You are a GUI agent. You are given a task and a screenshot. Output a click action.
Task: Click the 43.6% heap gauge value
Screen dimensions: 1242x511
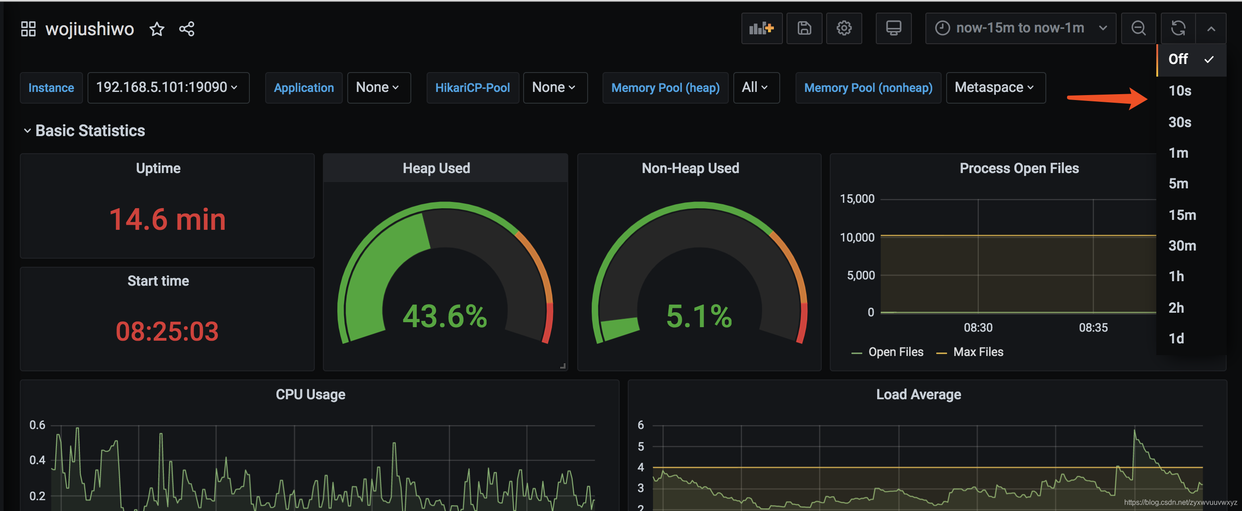[445, 316]
